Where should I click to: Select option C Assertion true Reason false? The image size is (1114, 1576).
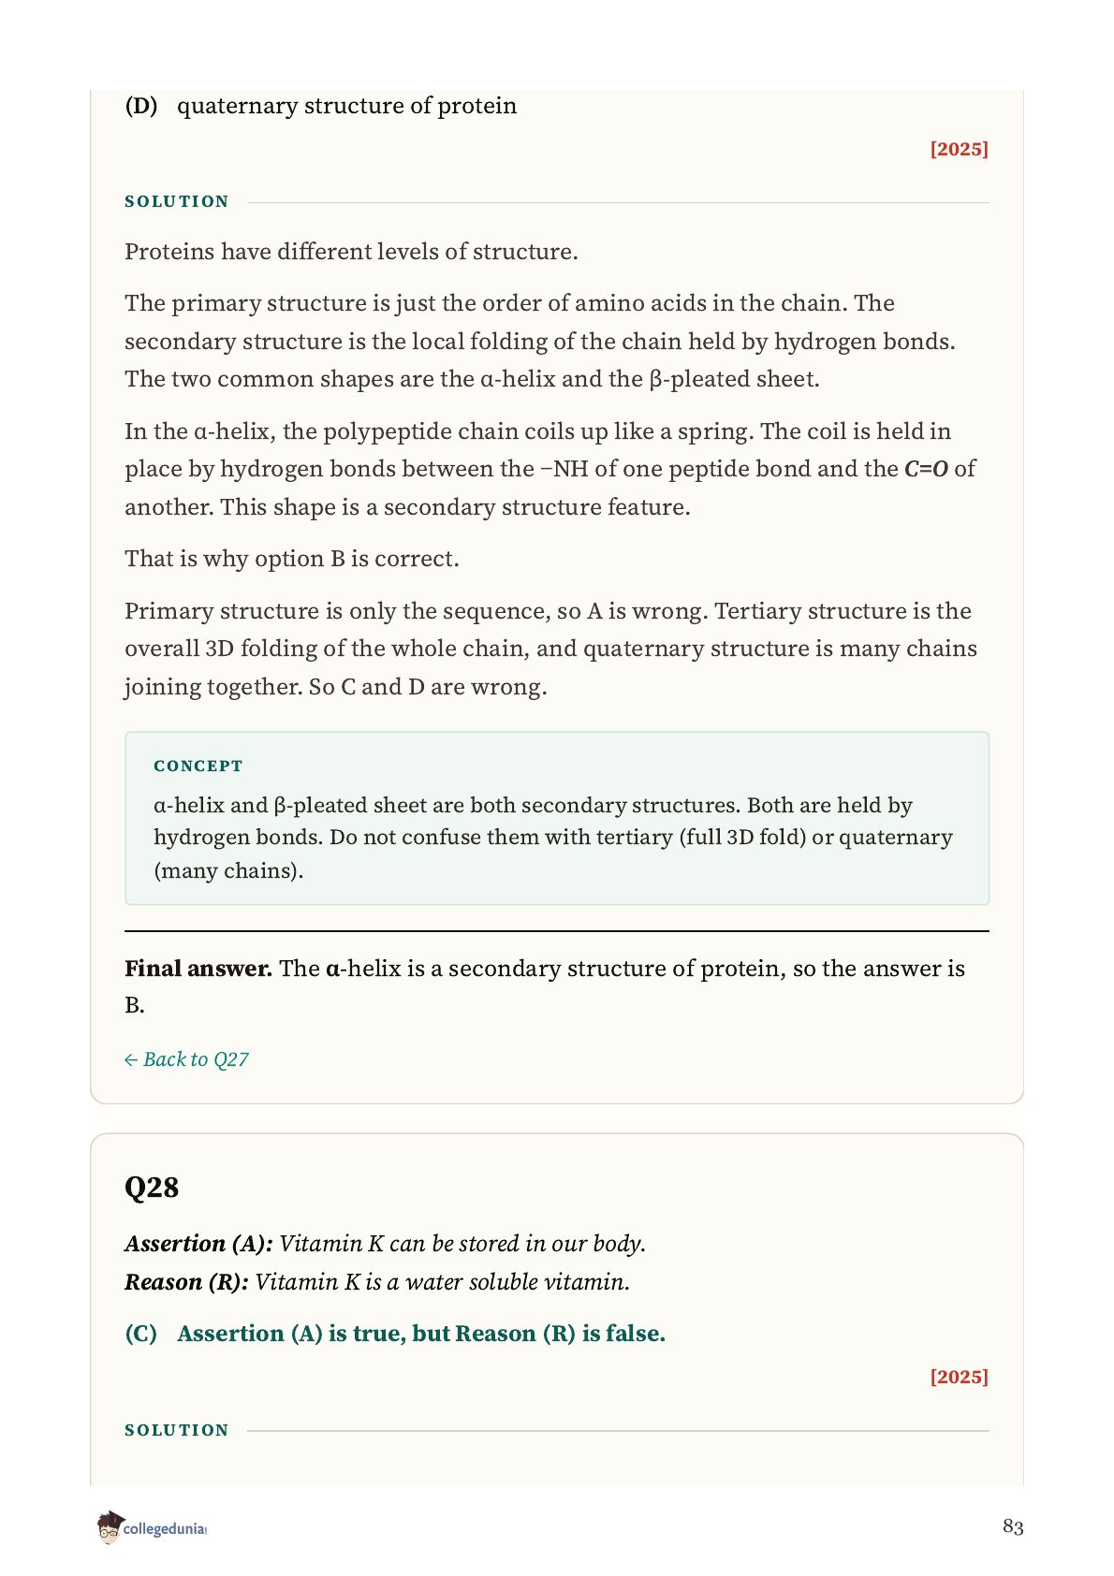click(x=395, y=1334)
